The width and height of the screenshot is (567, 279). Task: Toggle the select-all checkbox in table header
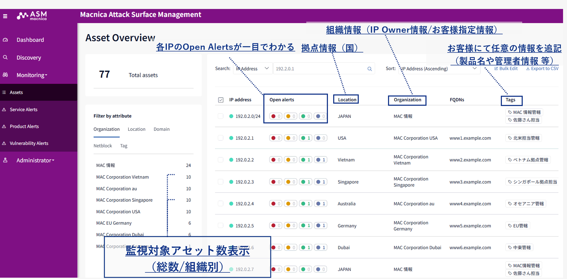point(221,100)
